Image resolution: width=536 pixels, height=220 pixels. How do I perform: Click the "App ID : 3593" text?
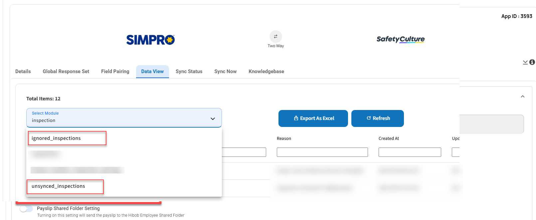click(x=517, y=16)
